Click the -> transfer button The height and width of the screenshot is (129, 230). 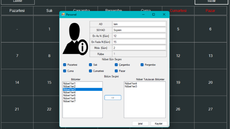(x=113, y=97)
